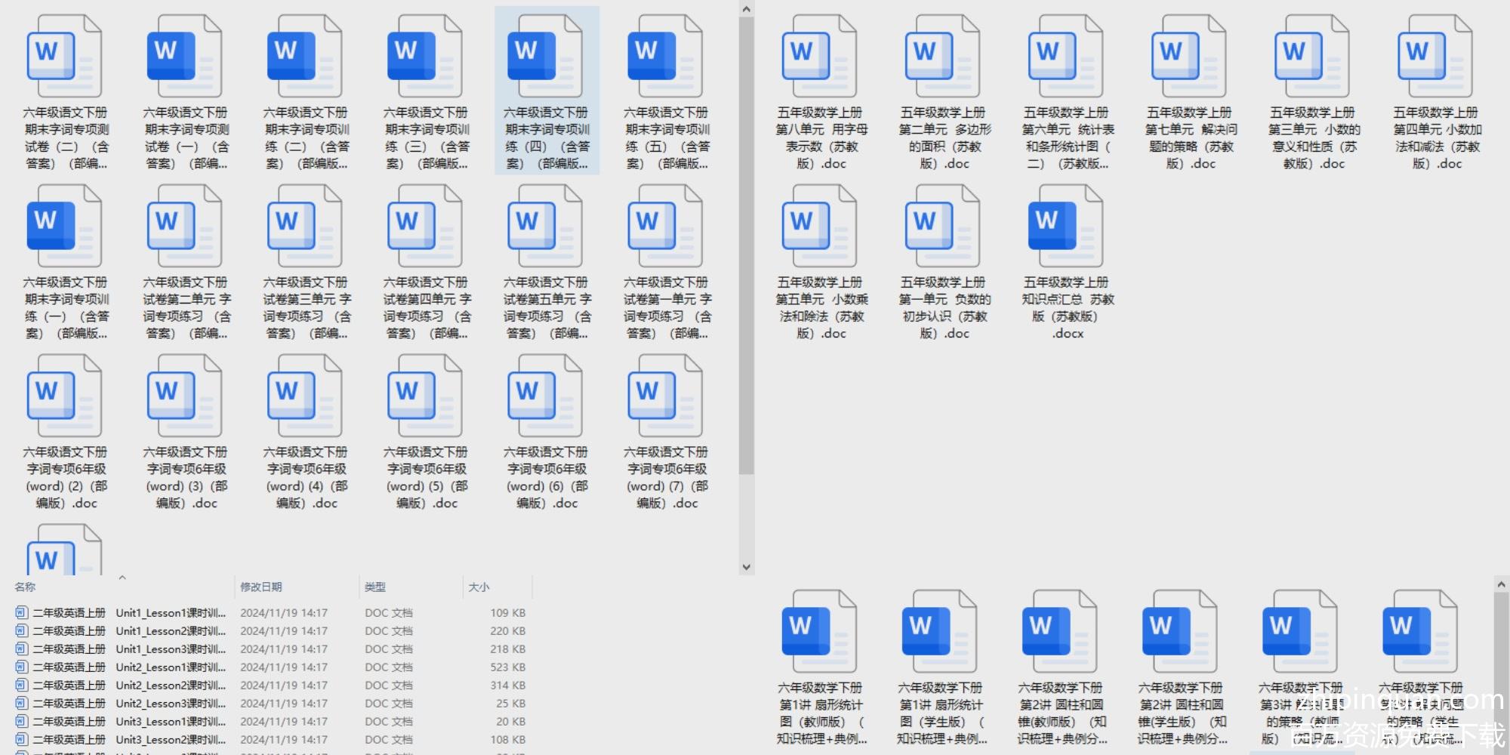Click the vertical scrollbar thumb in 六年级语文 pane
This screenshot has height=755, width=1510.
click(x=746, y=242)
